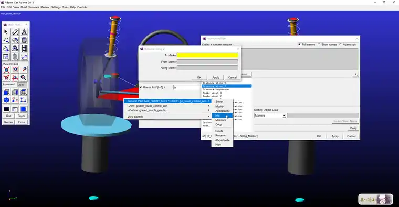
Task: Open the animation filmstrip icon
Action: pos(24,49)
